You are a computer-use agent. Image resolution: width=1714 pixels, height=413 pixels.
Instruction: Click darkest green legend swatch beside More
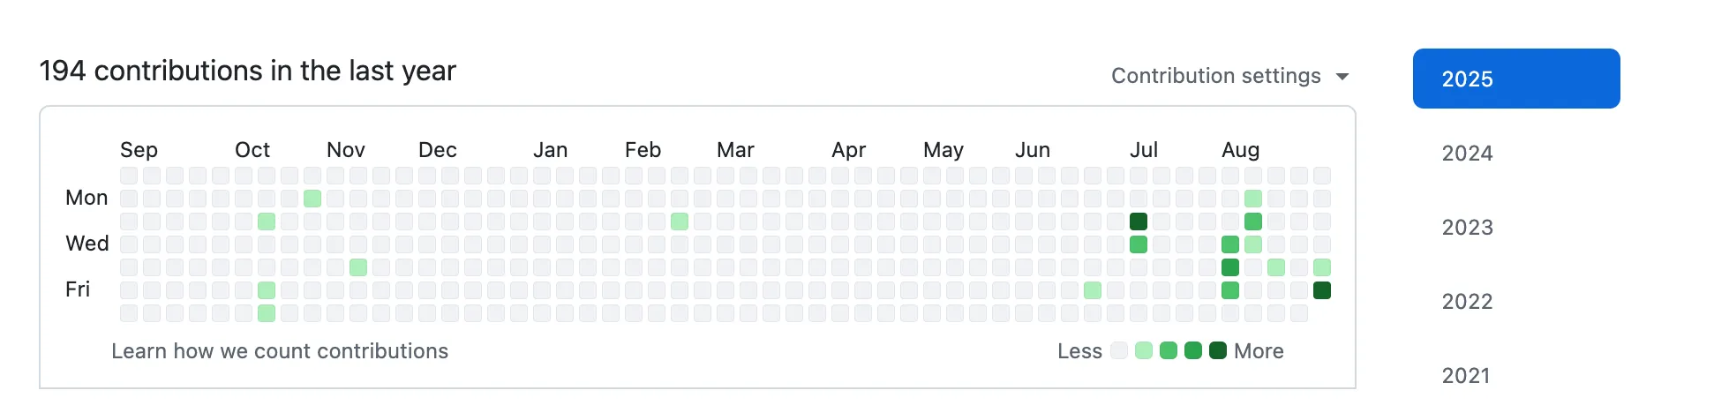[x=1218, y=350]
